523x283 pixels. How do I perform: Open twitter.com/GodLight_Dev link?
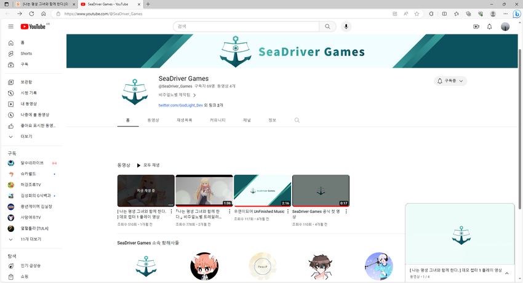180,105
